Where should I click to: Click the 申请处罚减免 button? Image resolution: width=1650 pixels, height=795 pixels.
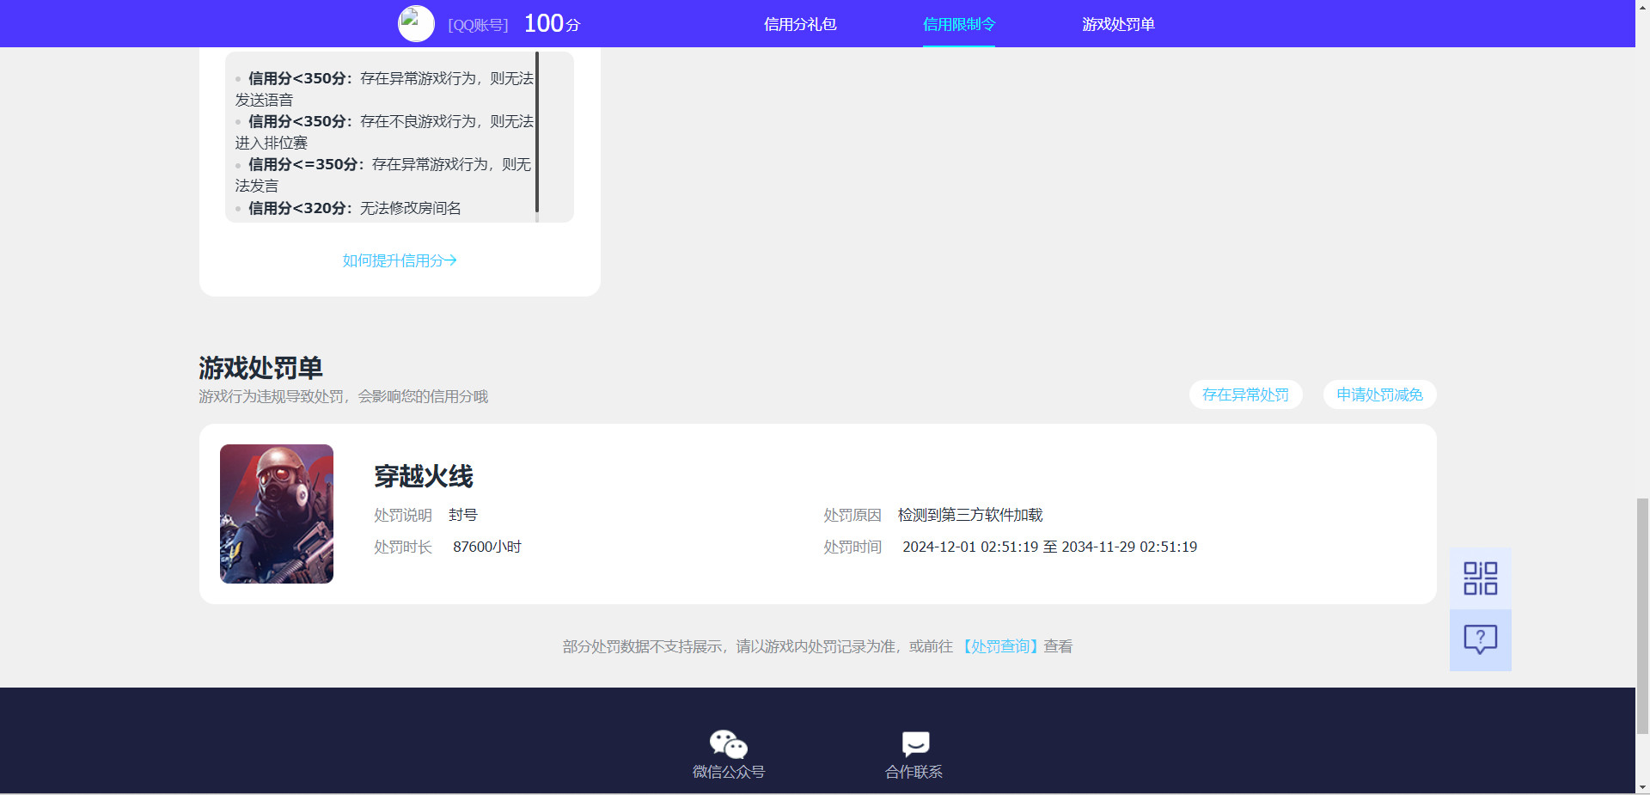pyautogui.click(x=1379, y=394)
